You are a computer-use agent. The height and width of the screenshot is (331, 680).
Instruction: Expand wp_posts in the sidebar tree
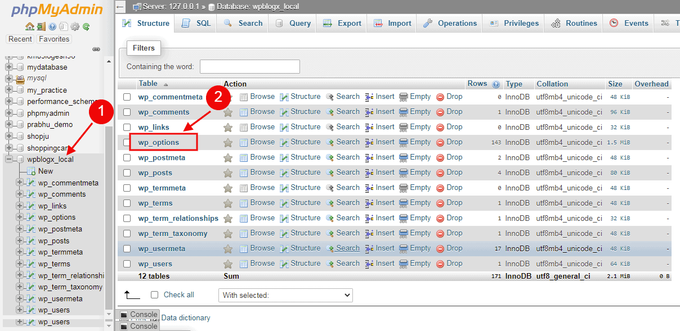coord(20,241)
